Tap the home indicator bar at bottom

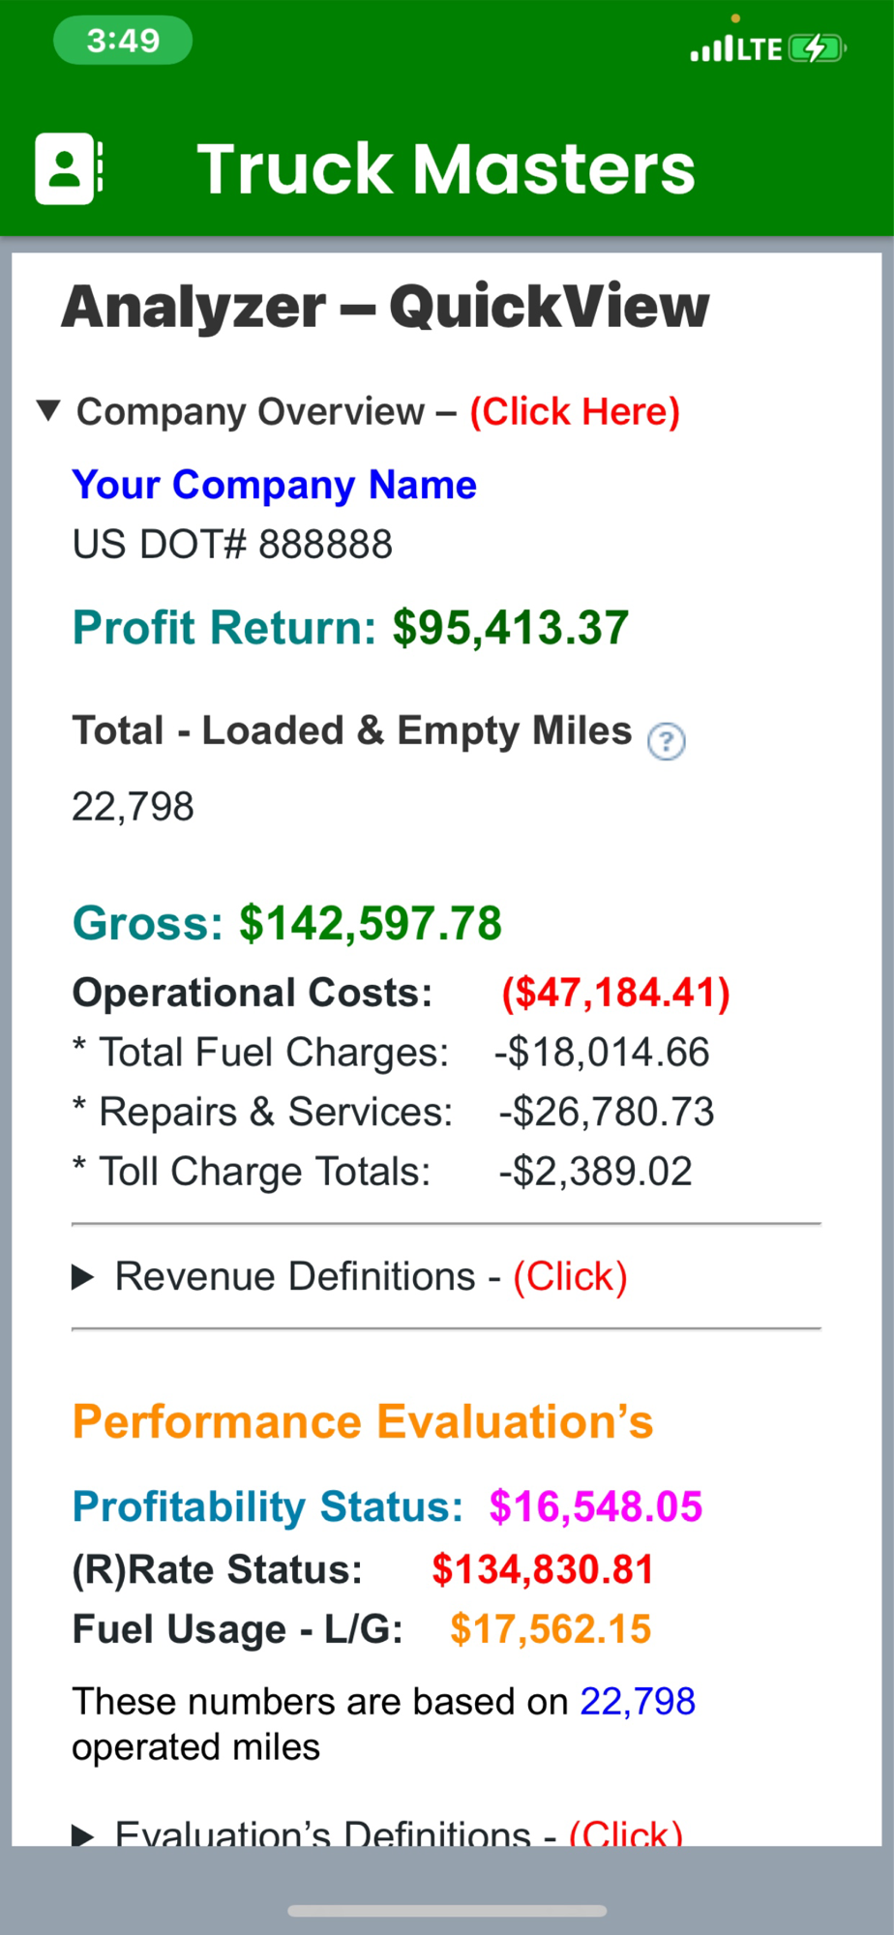(447, 1911)
